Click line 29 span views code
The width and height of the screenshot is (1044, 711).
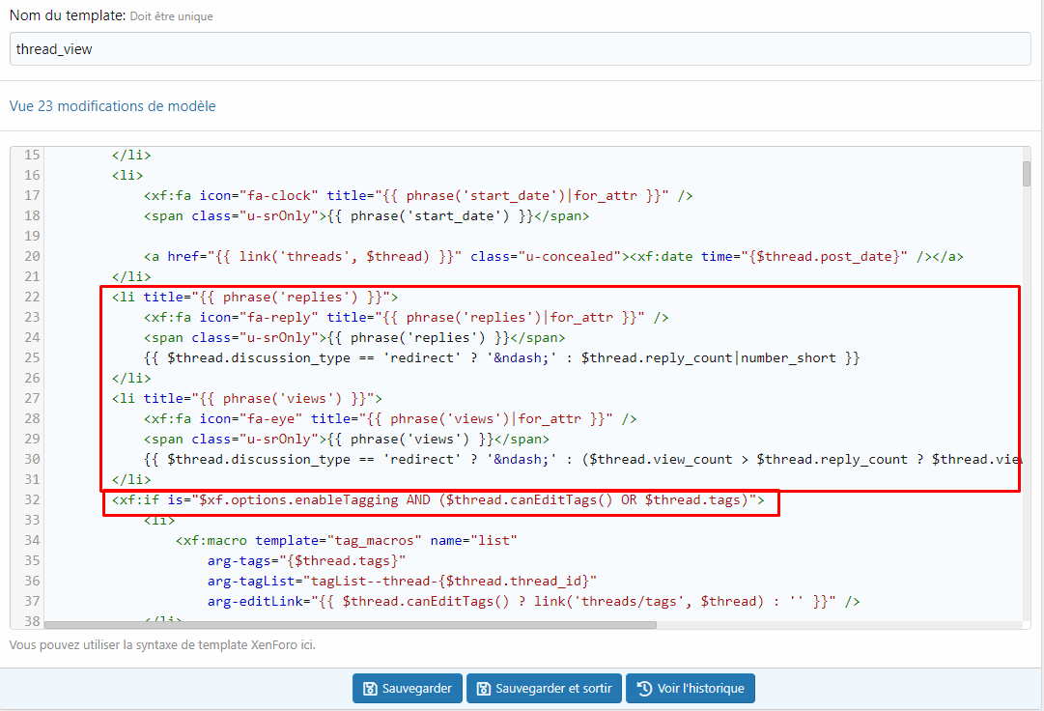click(x=346, y=440)
